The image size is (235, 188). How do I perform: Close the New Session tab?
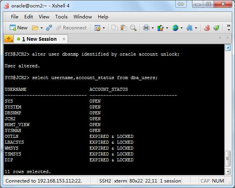tap(64, 39)
